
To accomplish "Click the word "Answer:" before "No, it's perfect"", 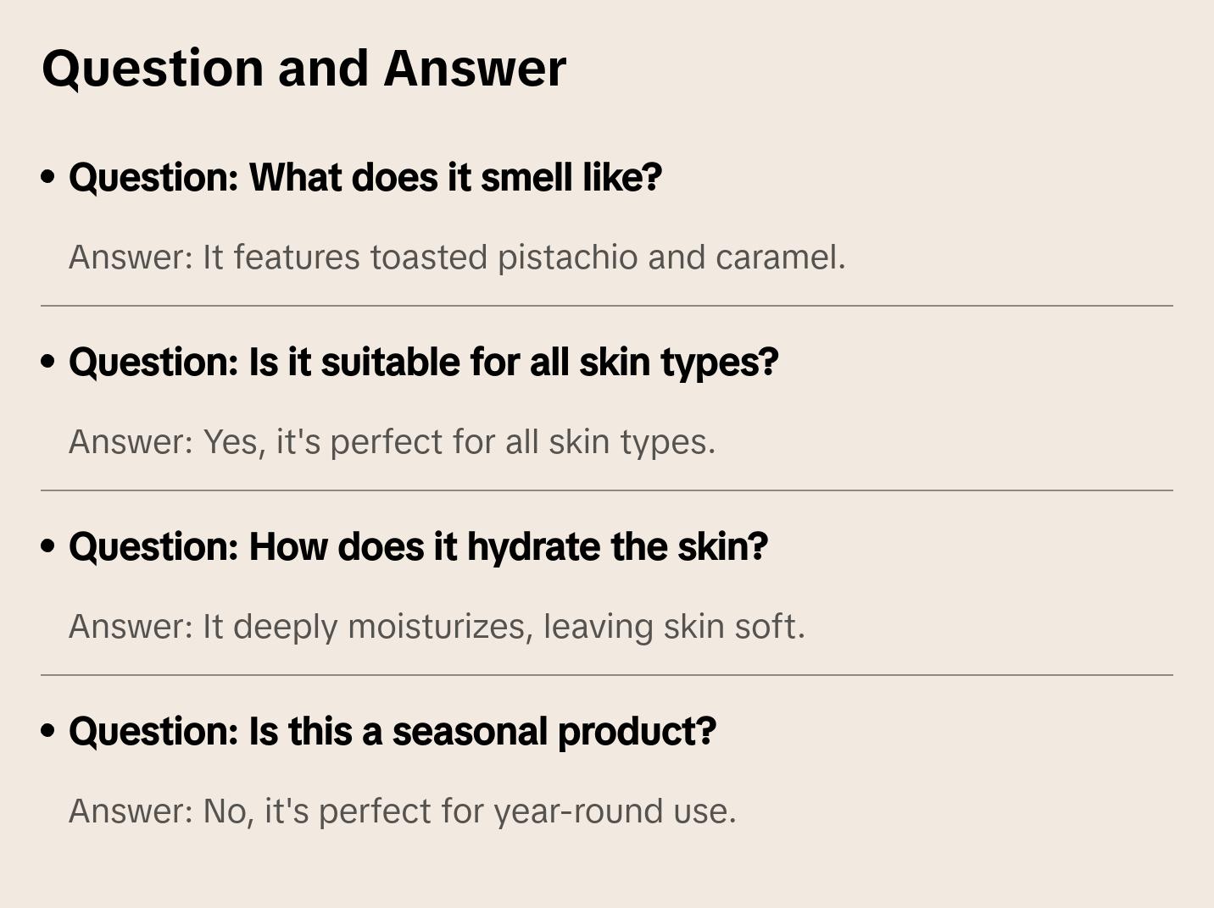I will [x=131, y=811].
